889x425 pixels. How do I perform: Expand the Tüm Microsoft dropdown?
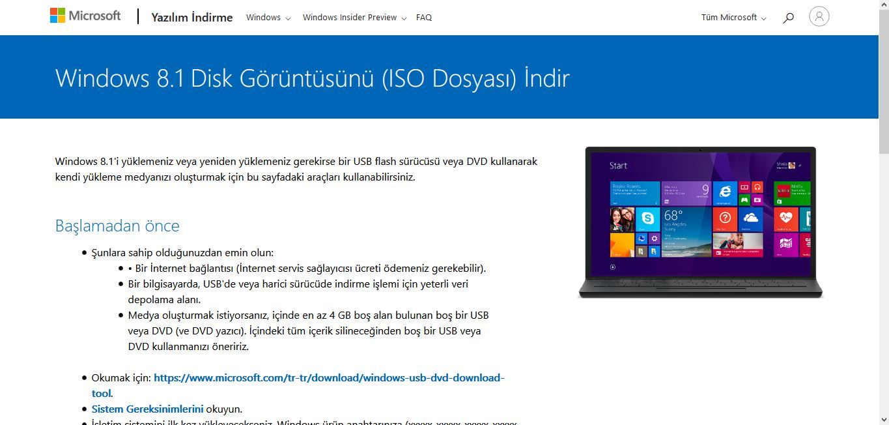pos(733,18)
